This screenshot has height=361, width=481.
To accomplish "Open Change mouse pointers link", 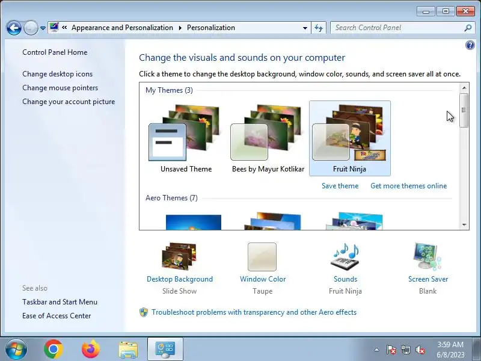I will pyautogui.click(x=60, y=88).
